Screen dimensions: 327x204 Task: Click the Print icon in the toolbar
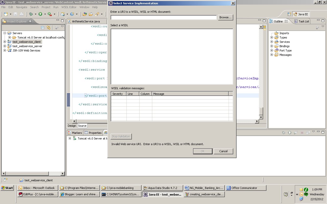22,14
